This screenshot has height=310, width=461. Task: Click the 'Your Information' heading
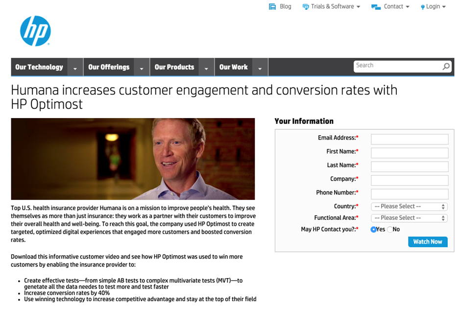pyautogui.click(x=304, y=121)
